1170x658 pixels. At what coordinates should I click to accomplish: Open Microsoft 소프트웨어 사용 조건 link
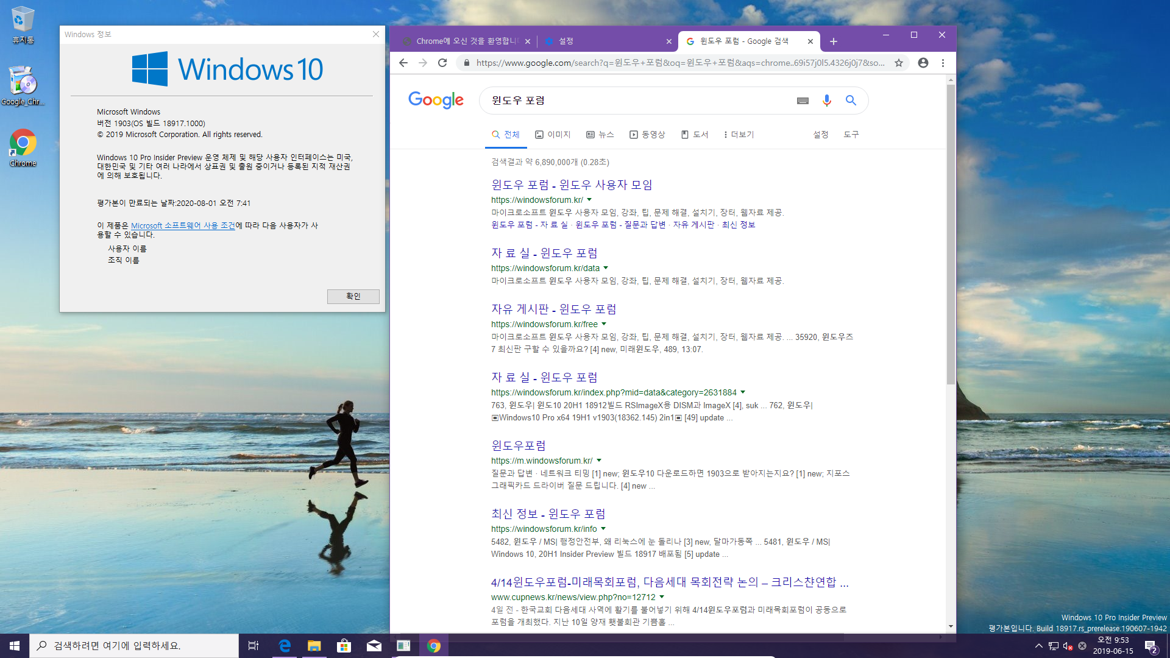click(x=183, y=225)
